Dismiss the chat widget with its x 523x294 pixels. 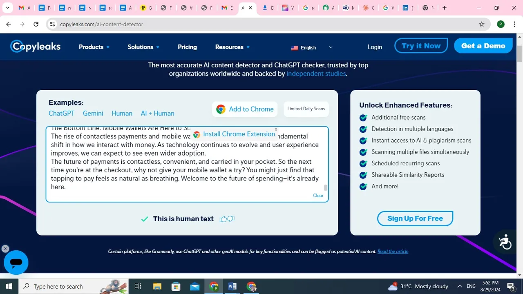pyautogui.click(x=5, y=248)
